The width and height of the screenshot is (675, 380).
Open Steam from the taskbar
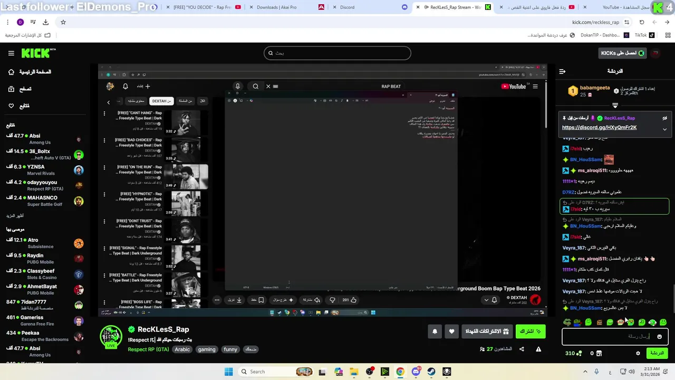pos(431,372)
